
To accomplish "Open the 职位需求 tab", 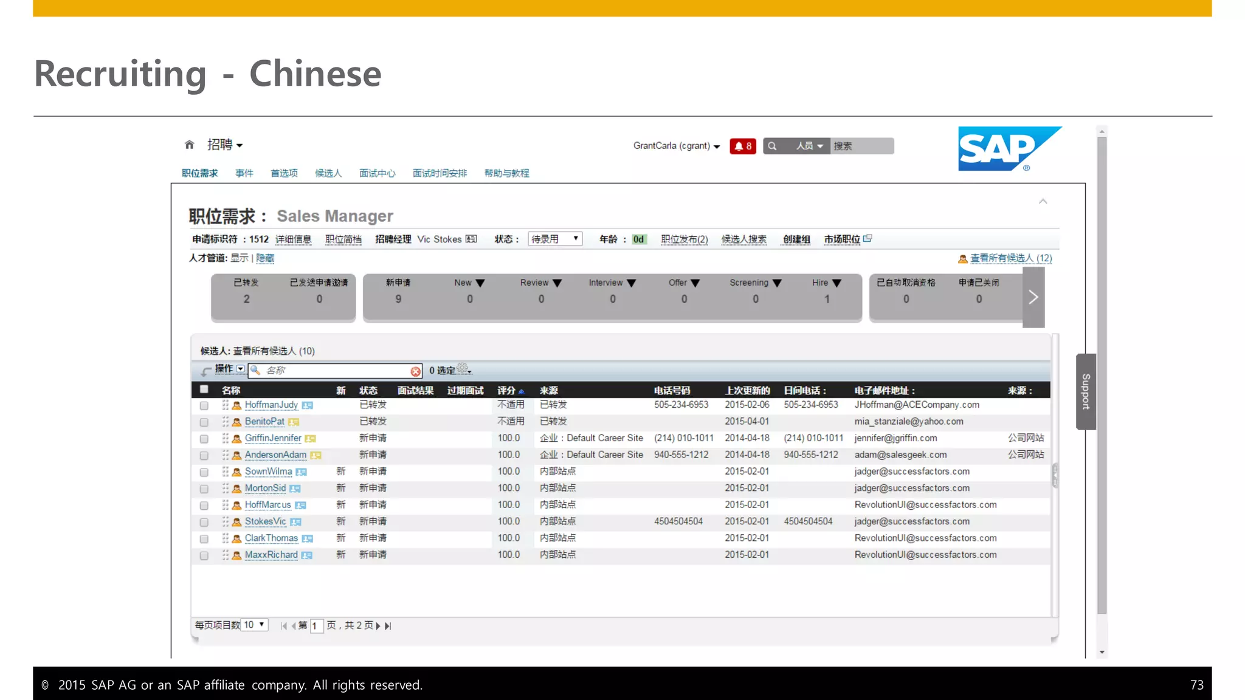I will [x=200, y=173].
